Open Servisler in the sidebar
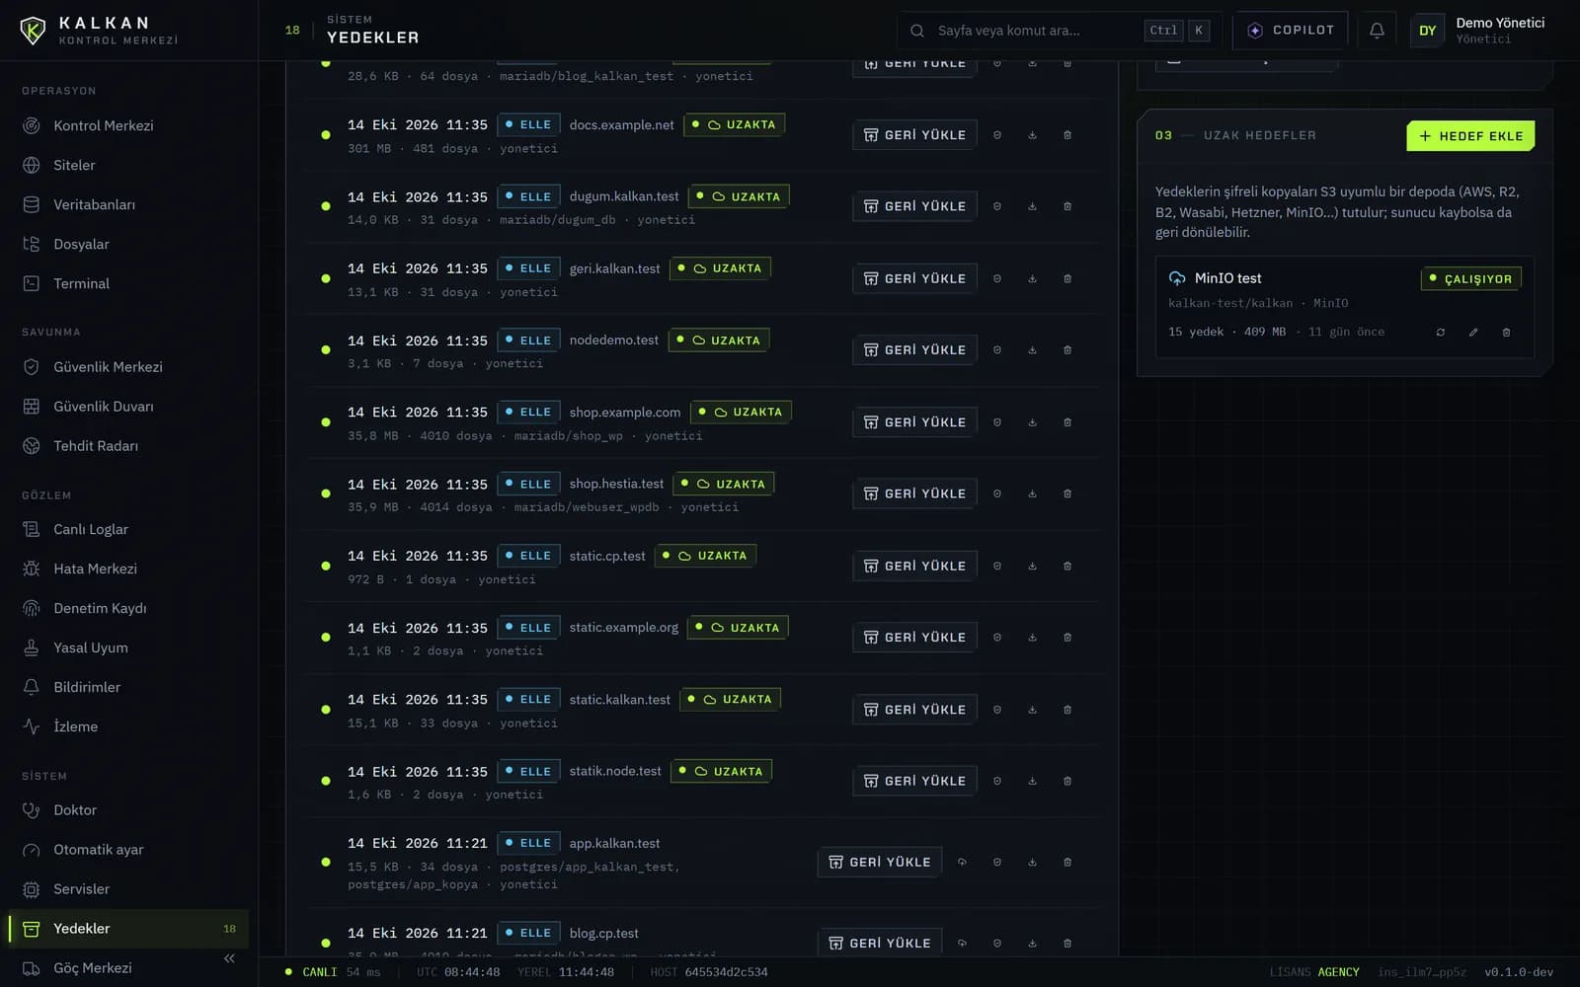The image size is (1580, 987). (x=128, y=888)
